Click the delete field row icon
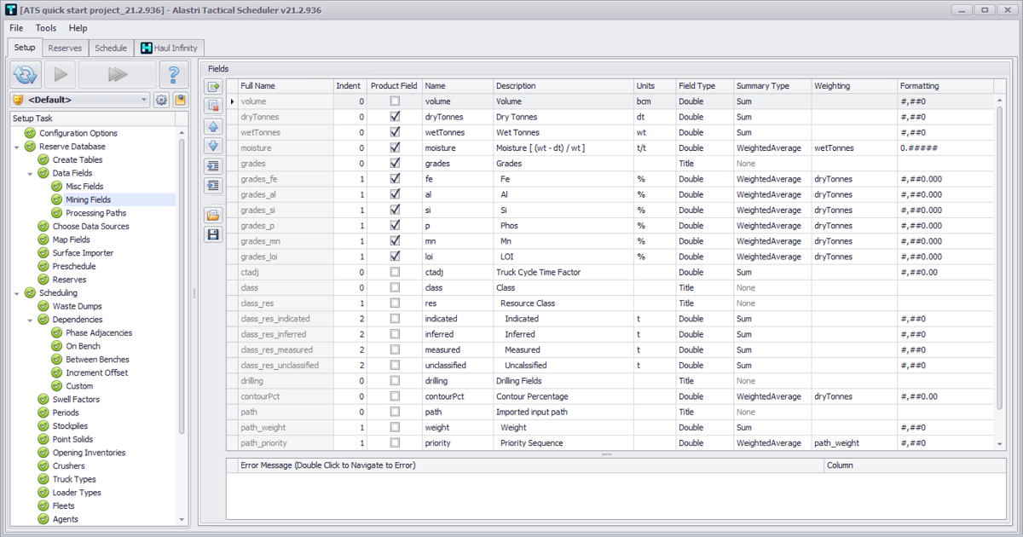The height and width of the screenshot is (537, 1023). (213, 106)
